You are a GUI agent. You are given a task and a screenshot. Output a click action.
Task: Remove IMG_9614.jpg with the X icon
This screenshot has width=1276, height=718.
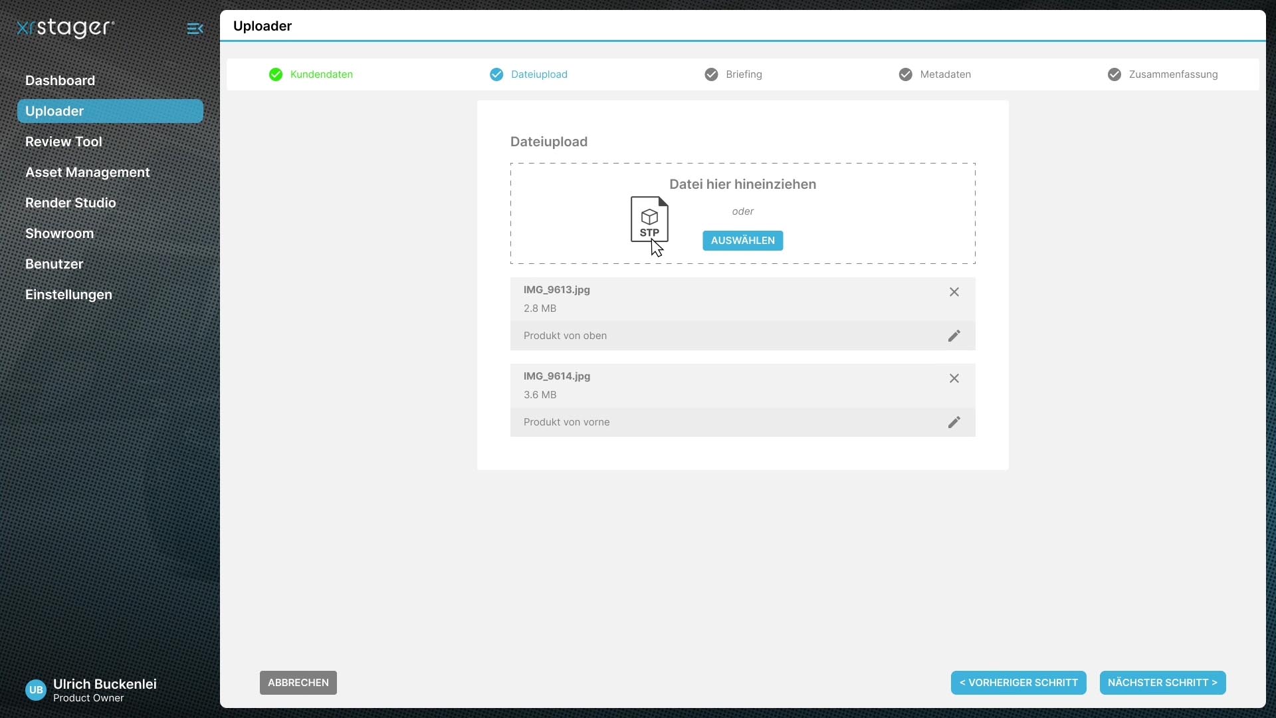point(954,378)
